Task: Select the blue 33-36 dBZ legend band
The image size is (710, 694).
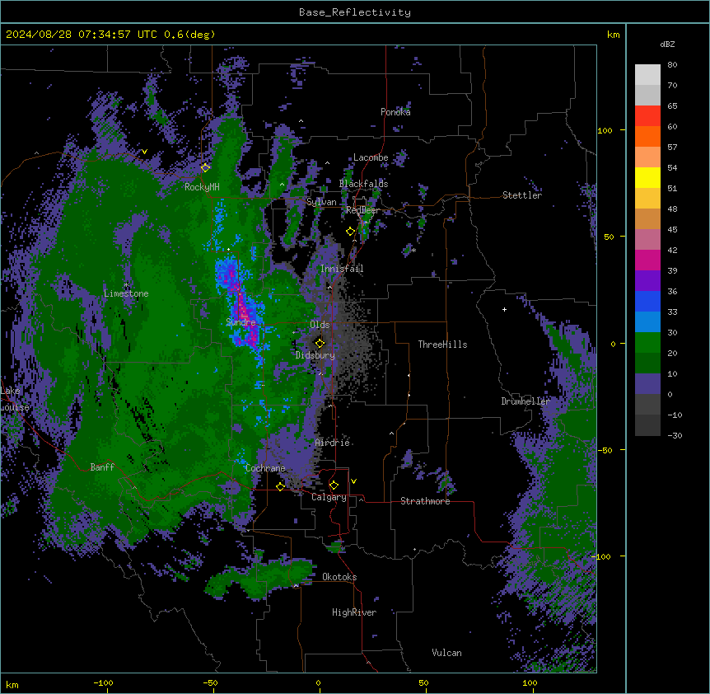Action: 647,301
